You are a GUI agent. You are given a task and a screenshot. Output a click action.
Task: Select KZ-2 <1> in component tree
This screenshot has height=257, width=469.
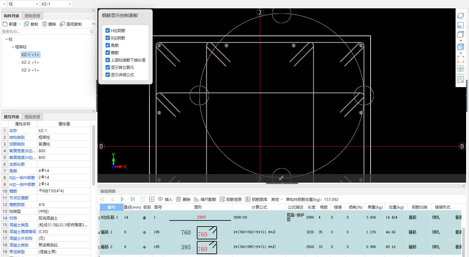point(30,62)
